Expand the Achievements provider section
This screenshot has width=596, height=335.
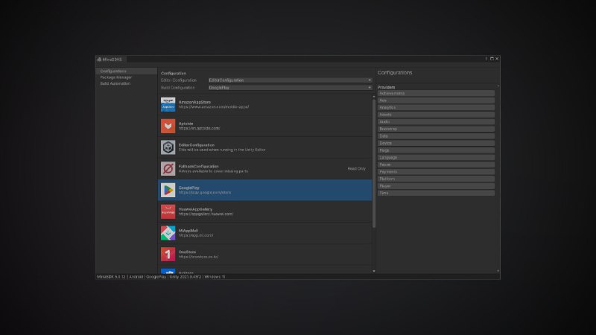coord(436,94)
